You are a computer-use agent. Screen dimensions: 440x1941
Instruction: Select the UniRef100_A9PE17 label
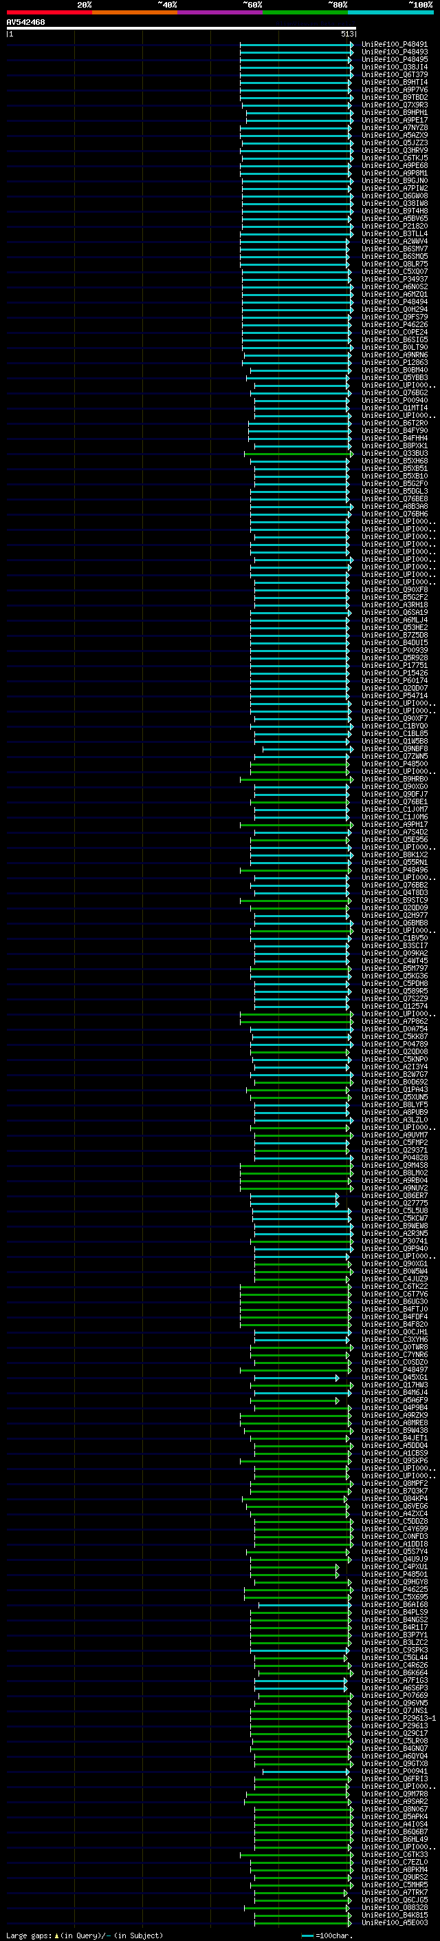click(395, 120)
